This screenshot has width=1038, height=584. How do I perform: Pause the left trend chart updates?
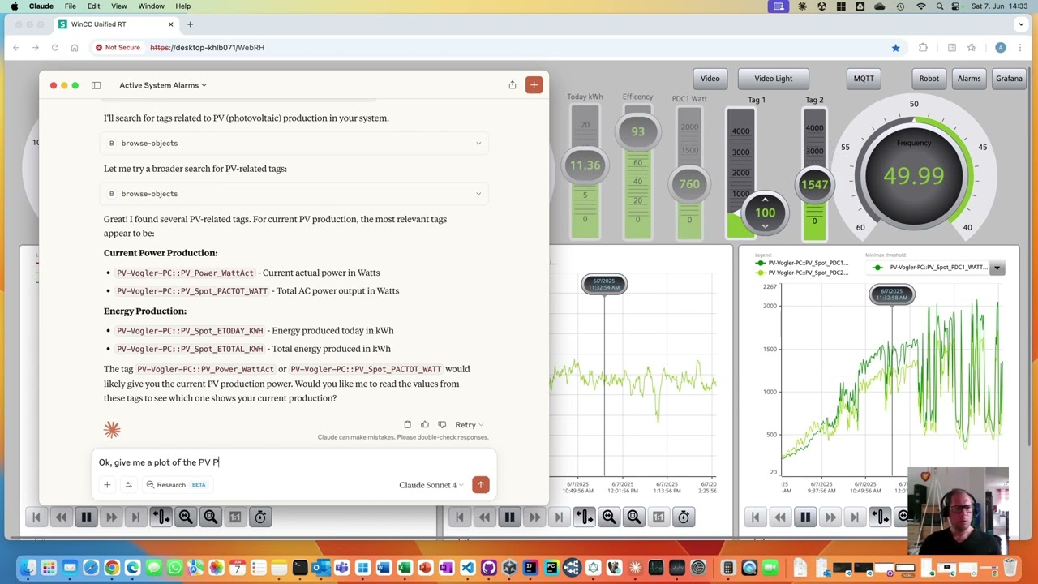pos(86,517)
